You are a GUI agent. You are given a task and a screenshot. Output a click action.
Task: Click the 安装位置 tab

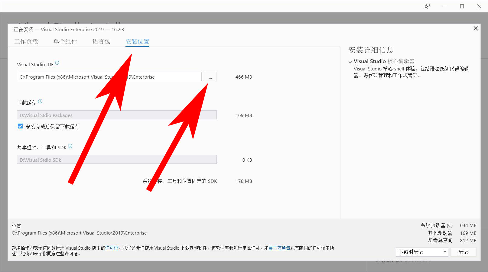point(138,41)
